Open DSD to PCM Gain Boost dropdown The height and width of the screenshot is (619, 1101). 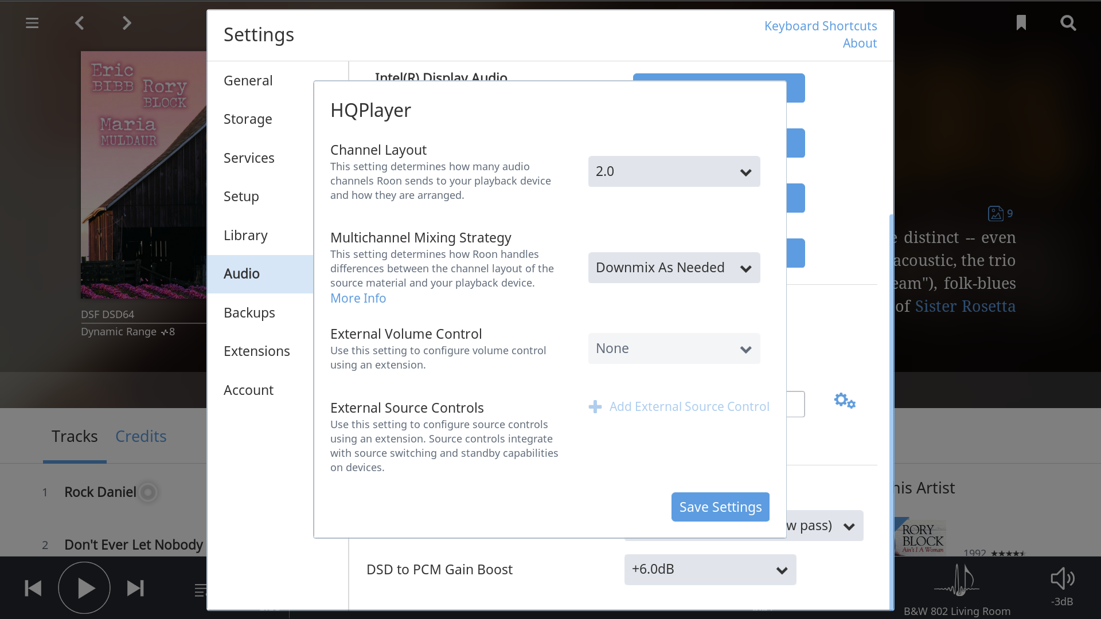(x=710, y=570)
